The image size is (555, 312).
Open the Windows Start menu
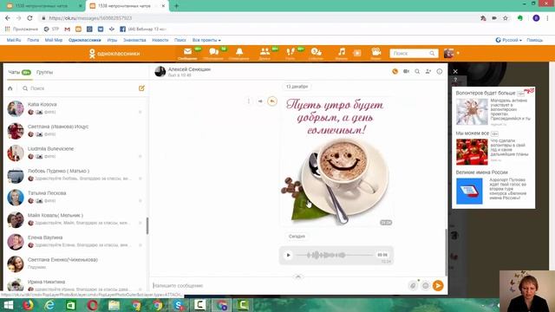(8, 305)
